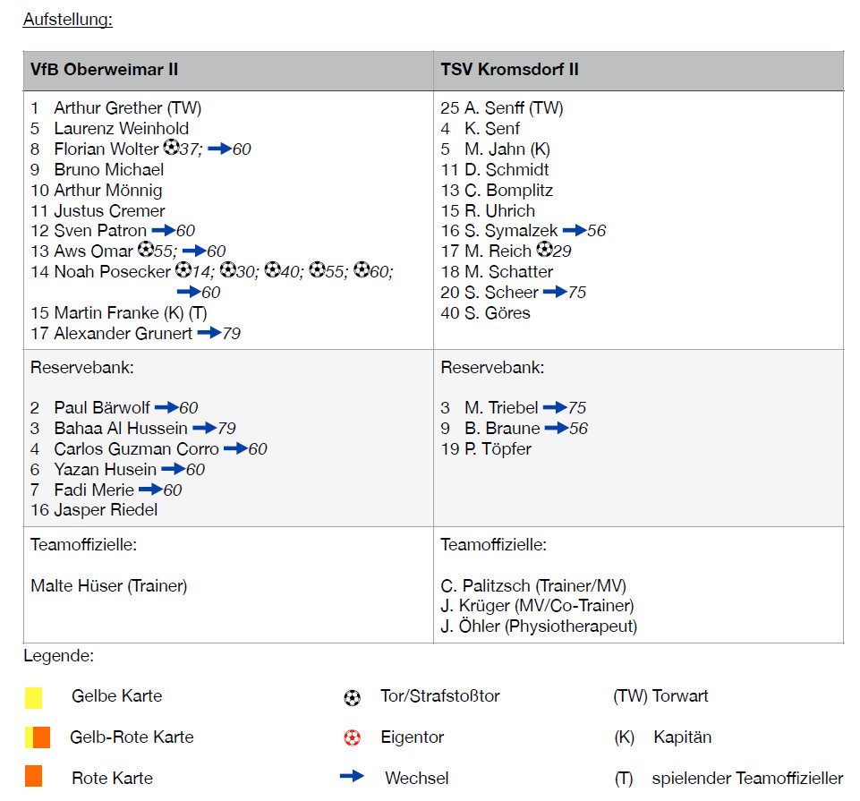Click the black Tor/Strafstoßtor ball in legend
The width and height of the screenshot is (860, 801).
click(353, 697)
